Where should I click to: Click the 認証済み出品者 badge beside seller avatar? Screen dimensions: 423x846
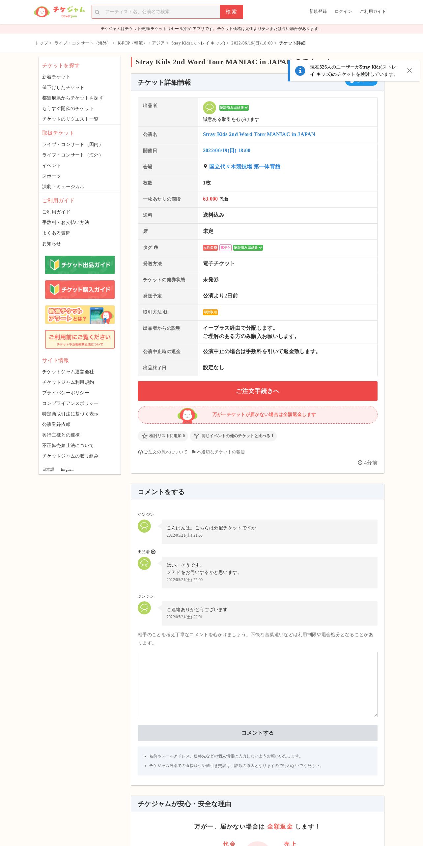tap(234, 108)
